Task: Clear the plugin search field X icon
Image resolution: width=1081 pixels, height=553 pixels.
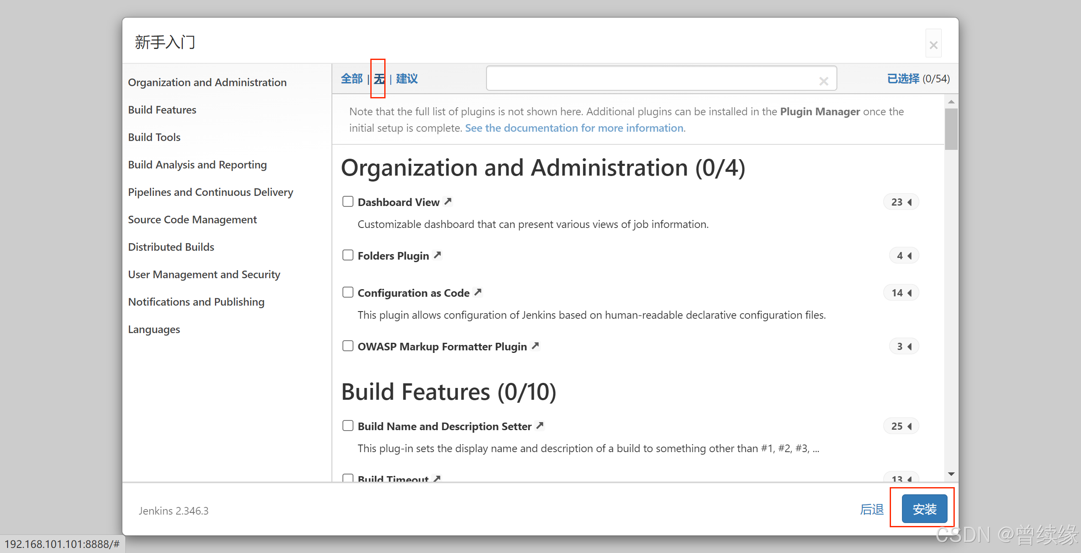Action: tap(823, 81)
